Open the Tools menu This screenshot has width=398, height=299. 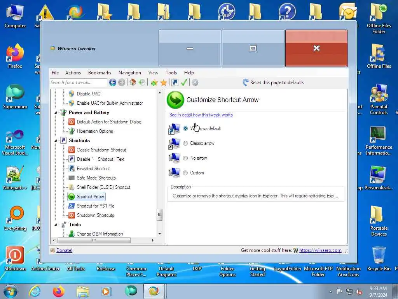point(171,73)
